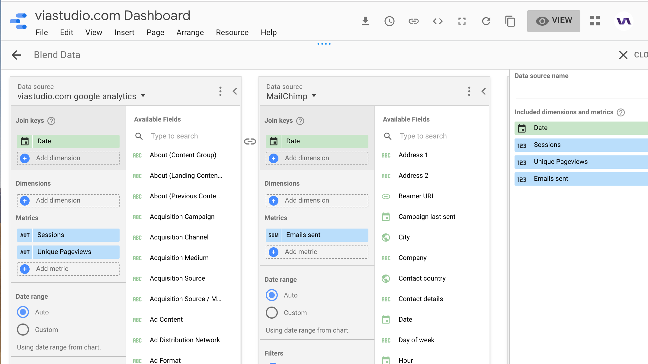Click the join link icon between sources
648x364 pixels.
pos(250,141)
